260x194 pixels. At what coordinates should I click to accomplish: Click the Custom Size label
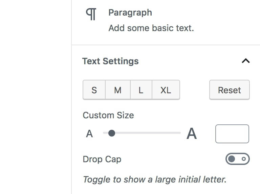(108, 115)
